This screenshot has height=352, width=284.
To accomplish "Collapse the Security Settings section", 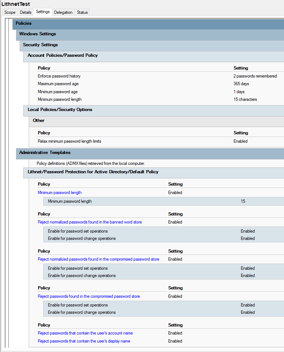I will coord(152,46).
